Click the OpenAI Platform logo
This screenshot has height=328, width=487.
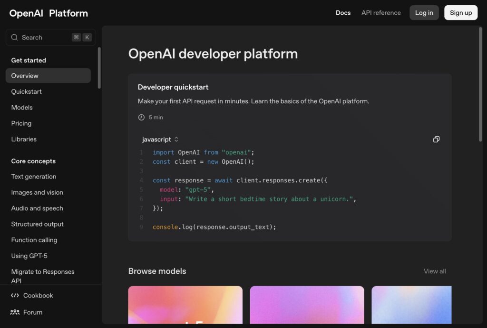point(49,13)
